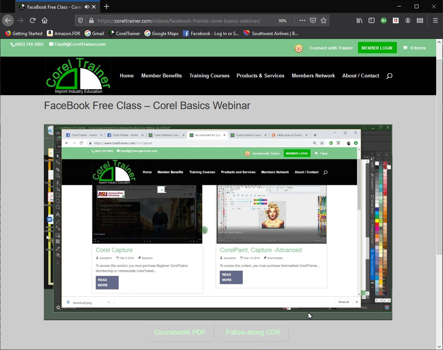Click Connect with Trainer link
This screenshot has height=350, width=443.
[x=331, y=48]
